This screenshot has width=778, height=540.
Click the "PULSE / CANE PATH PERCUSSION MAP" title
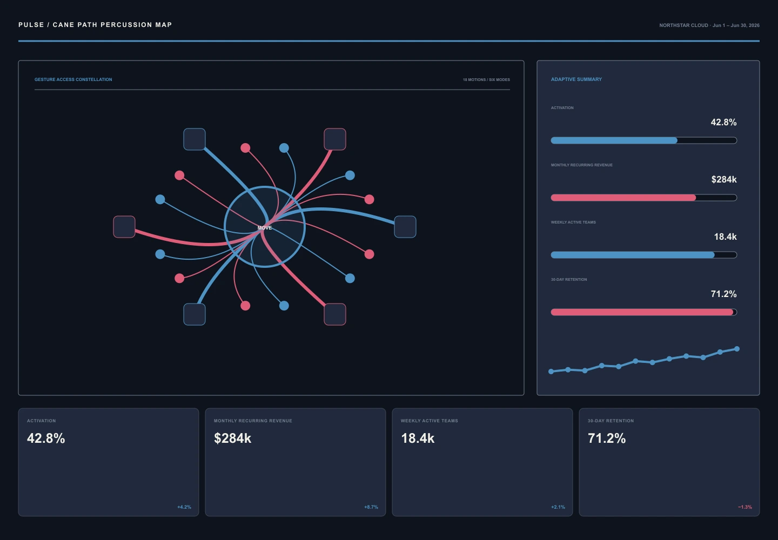point(95,25)
